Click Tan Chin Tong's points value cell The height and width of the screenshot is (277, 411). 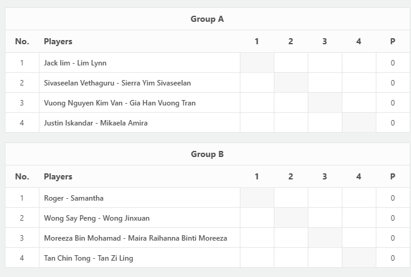click(x=393, y=258)
